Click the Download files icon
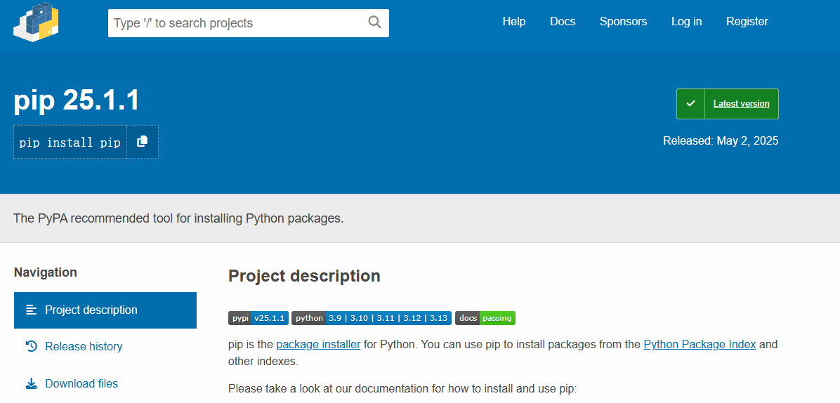The image size is (840, 403). pos(31,383)
